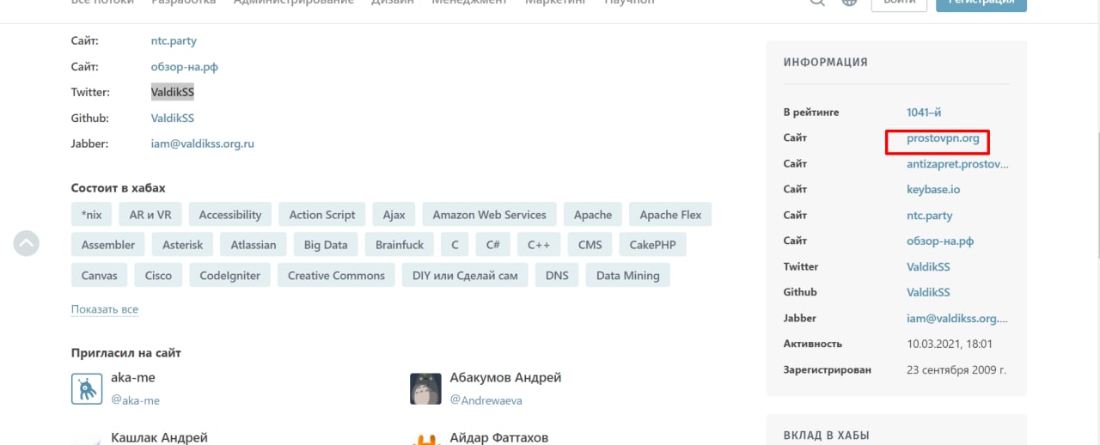Image resolution: width=1100 pixels, height=445 pixels.
Task: Open Абакумов Андрей's avatar picture
Action: [x=426, y=388]
